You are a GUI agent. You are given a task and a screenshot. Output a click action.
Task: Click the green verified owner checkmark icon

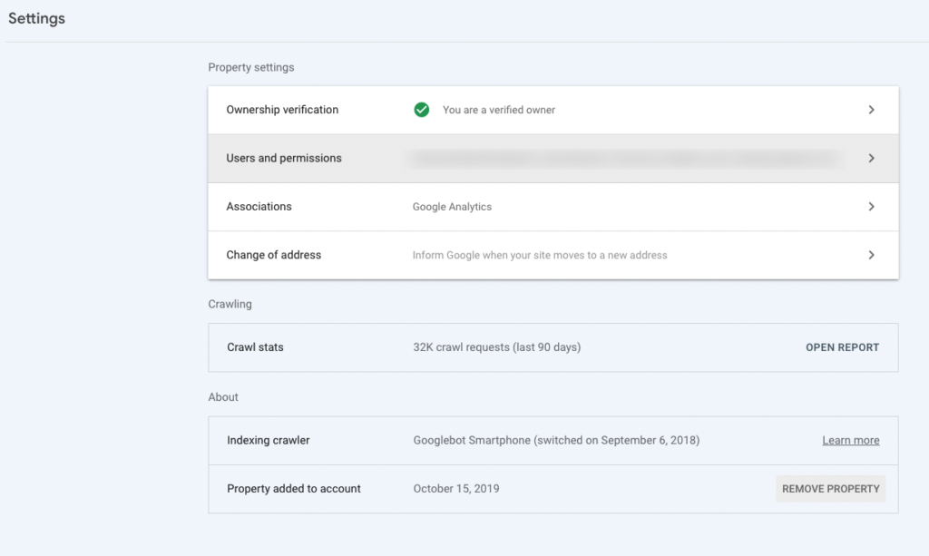[421, 110]
